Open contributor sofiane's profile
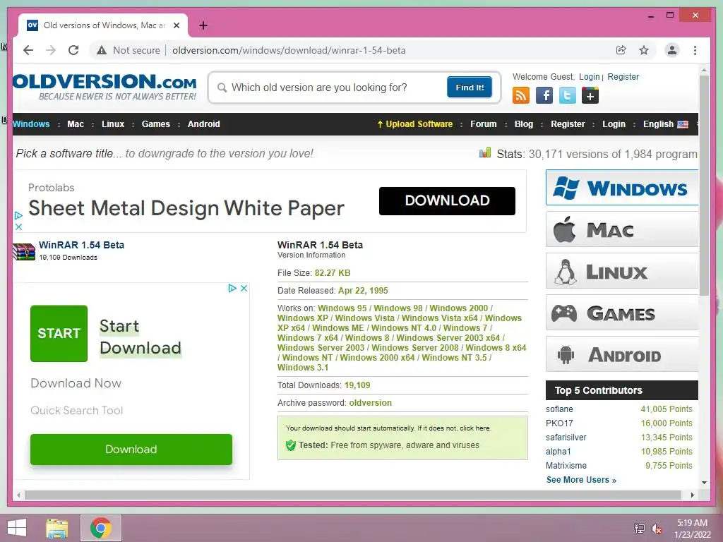 tap(559, 409)
